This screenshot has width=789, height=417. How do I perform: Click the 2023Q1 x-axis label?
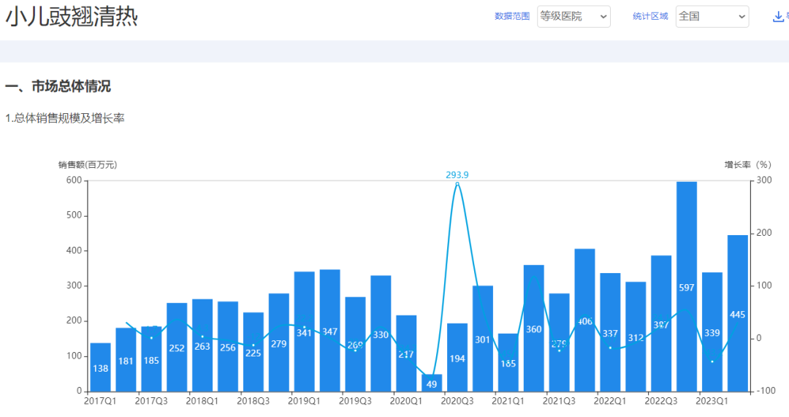[712, 400]
